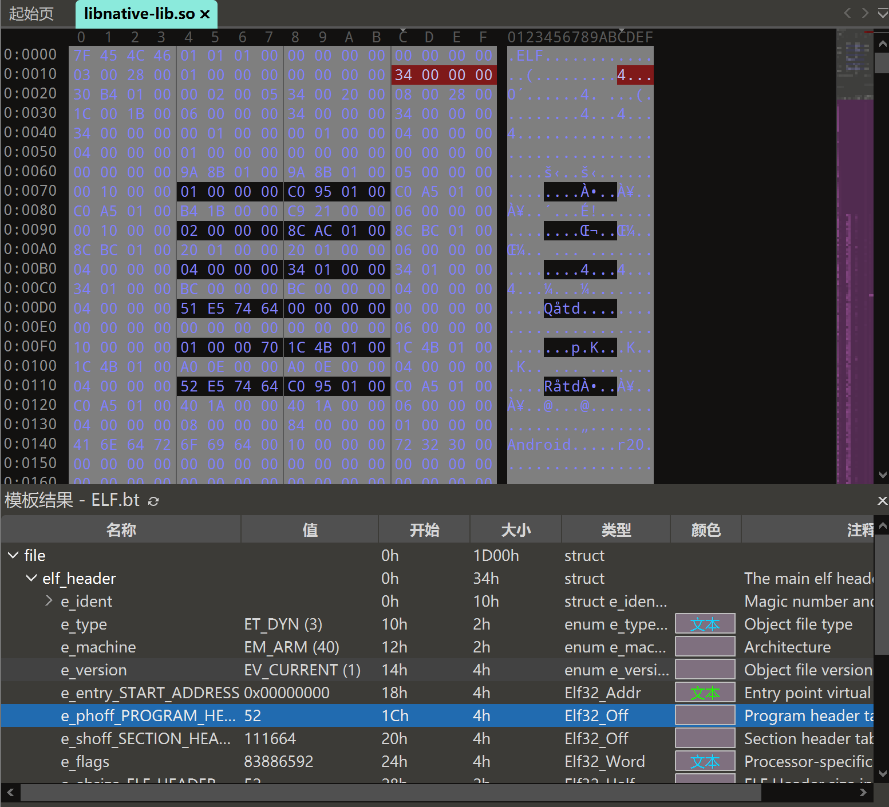Click the e_type color swatch

click(x=705, y=624)
